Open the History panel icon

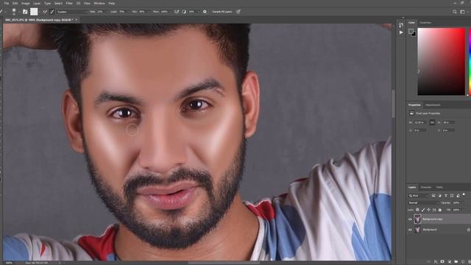401,25
